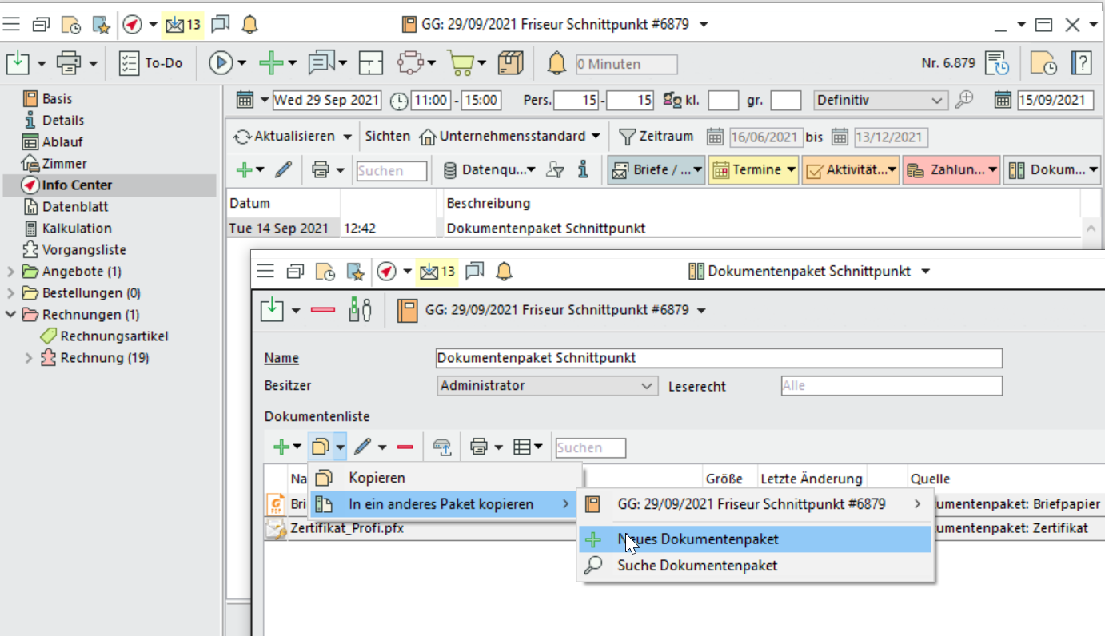1105x636 pixels.
Task: Click the bell reminder icon beside minutes field
Action: coord(556,63)
